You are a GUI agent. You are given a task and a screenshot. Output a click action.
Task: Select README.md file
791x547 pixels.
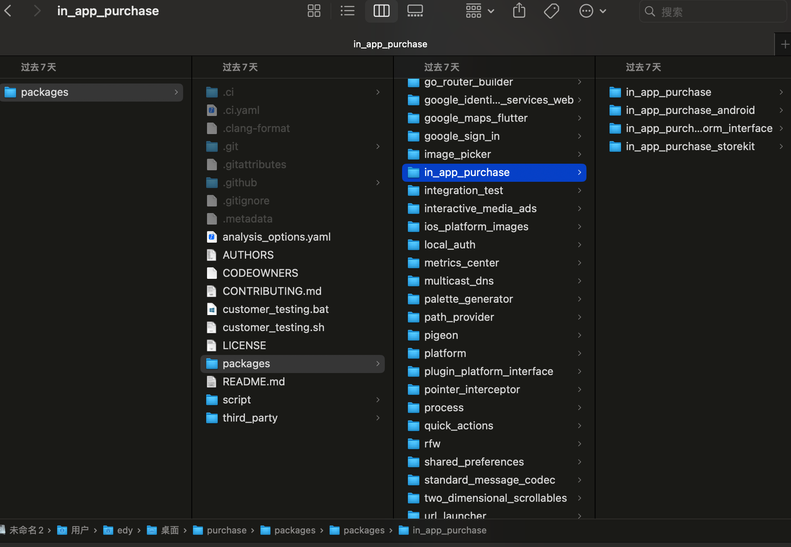293,382
